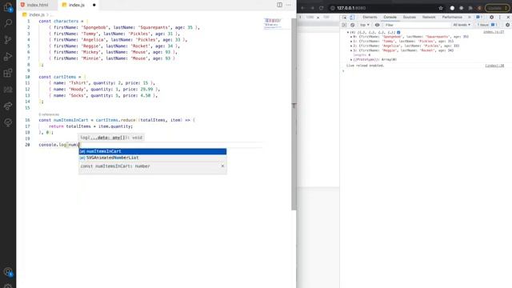Select SVGAnimatedNumberList autocomplete suggestion
This screenshot has width=512, height=288.
tap(153, 158)
